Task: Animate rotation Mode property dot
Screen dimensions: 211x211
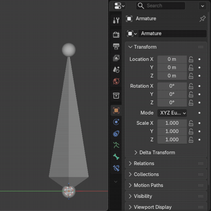Action: (199, 113)
